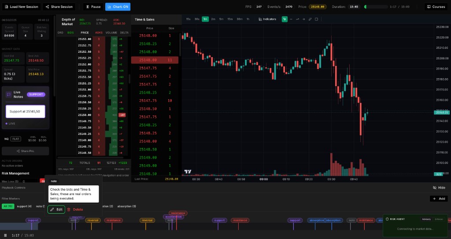Delete the note marker

(x=75, y=210)
